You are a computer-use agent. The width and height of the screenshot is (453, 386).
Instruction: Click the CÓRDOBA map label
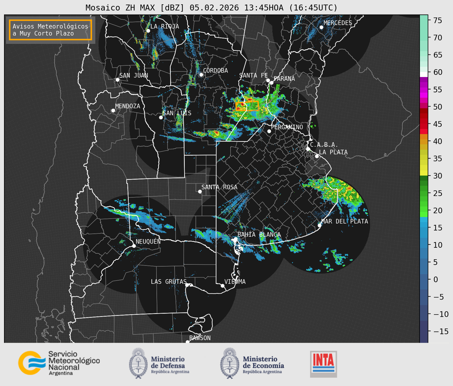pos(215,70)
